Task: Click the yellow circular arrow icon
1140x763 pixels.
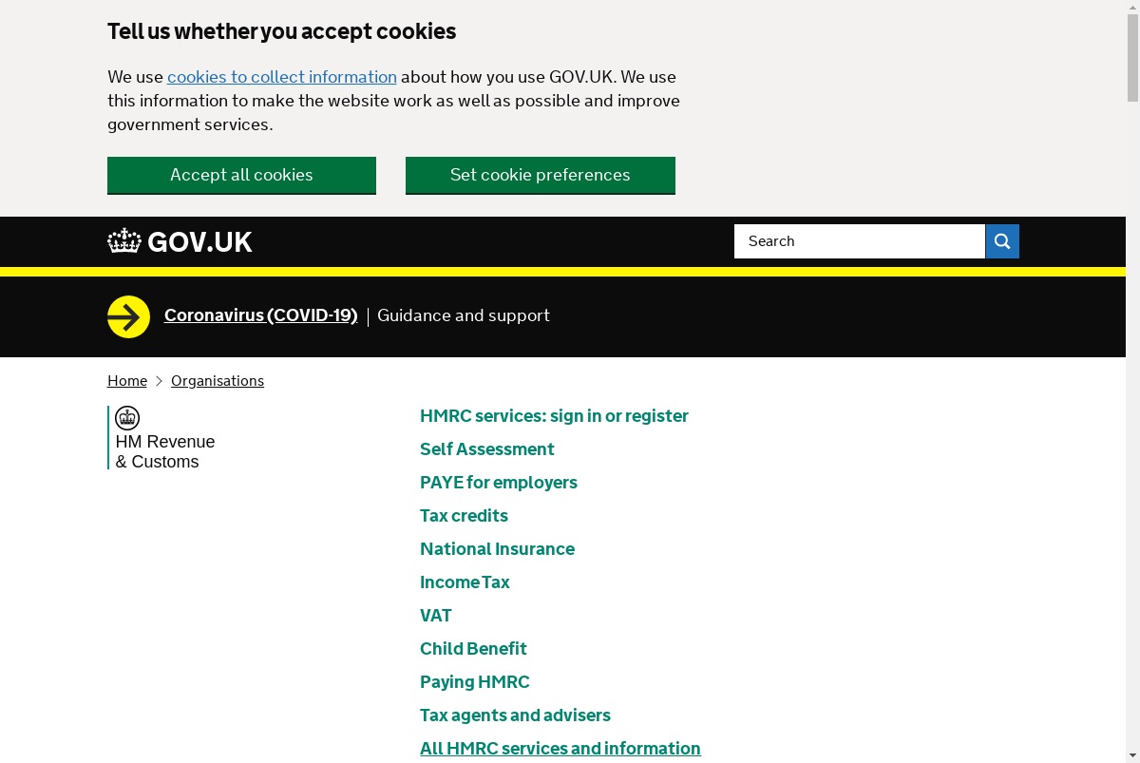Action: click(x=128, y=316)
